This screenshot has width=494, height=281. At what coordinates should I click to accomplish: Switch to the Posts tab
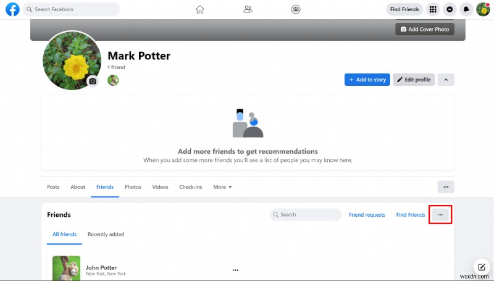pos(53,187)
